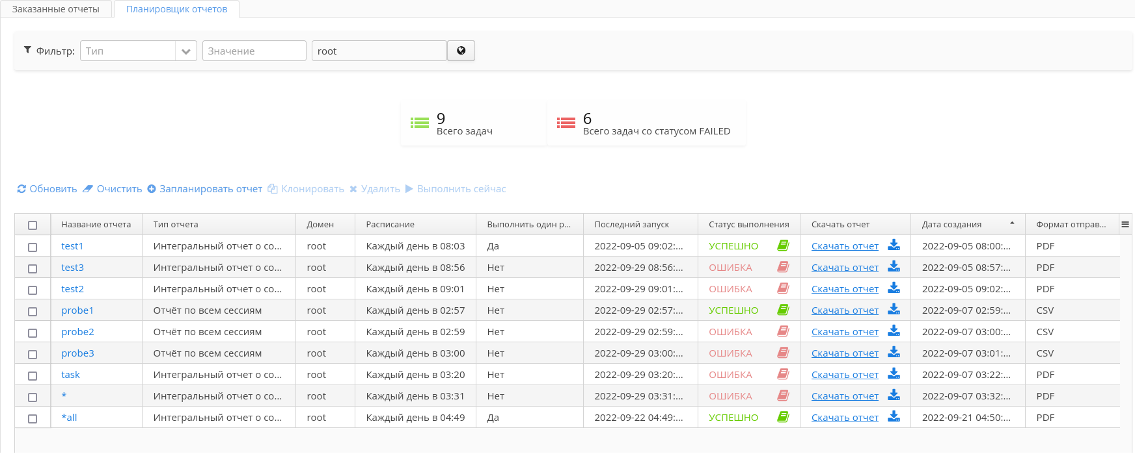1135x454 pixels.
Task: Click download icon in *all row
Action: [894, 417]
